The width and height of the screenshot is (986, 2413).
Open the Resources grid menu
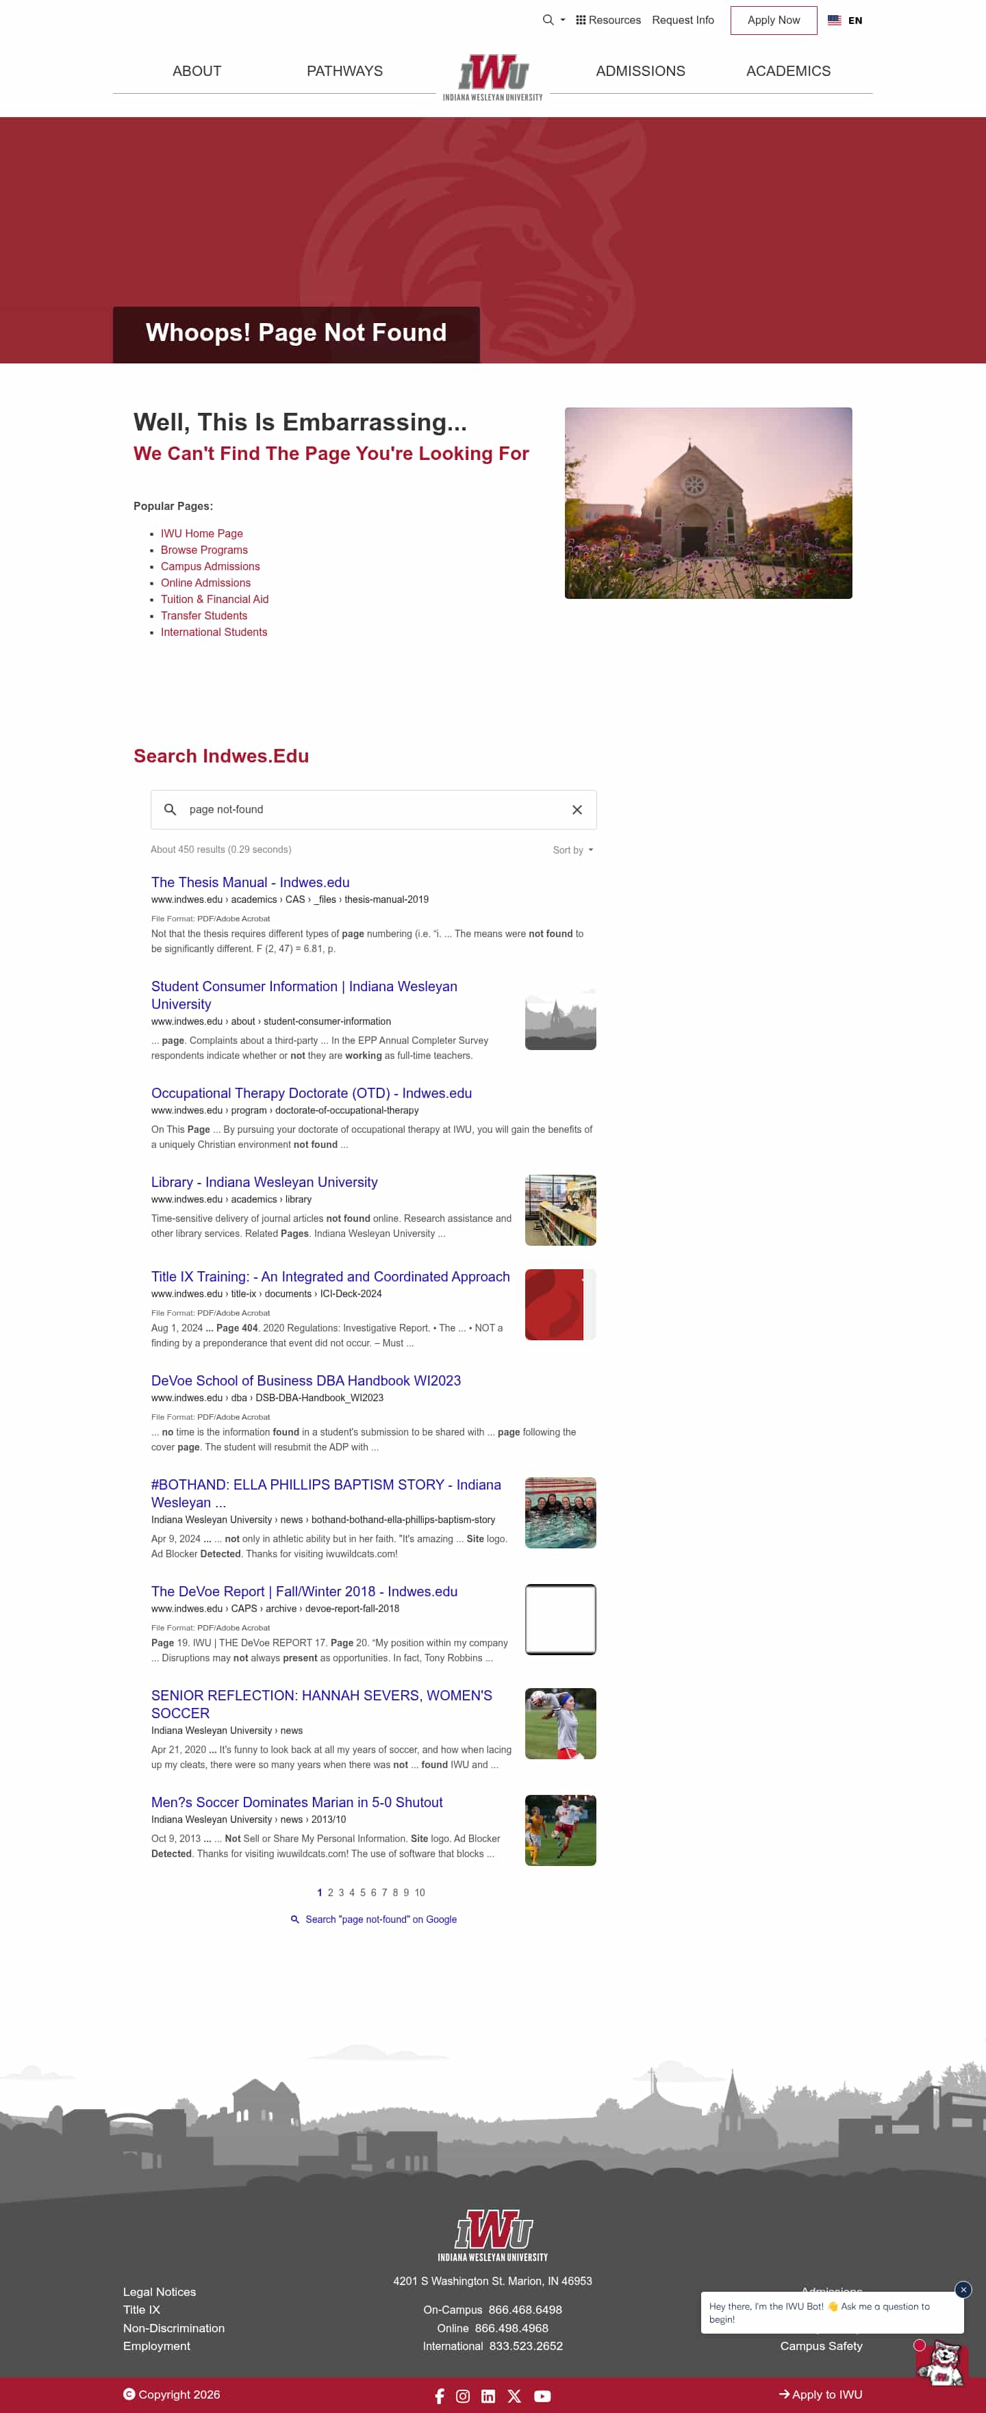608,20
